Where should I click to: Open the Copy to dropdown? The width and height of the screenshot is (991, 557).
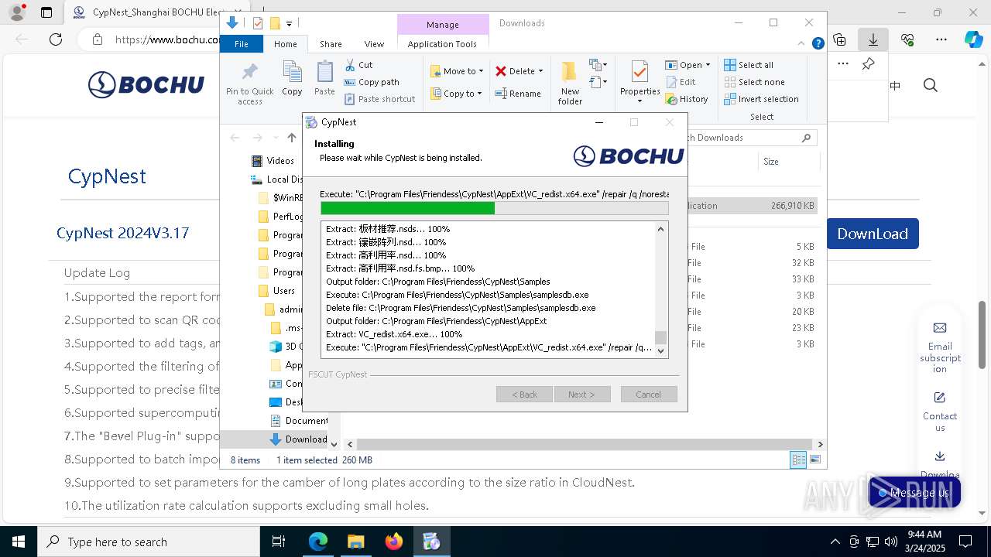(x=457, y=94)
